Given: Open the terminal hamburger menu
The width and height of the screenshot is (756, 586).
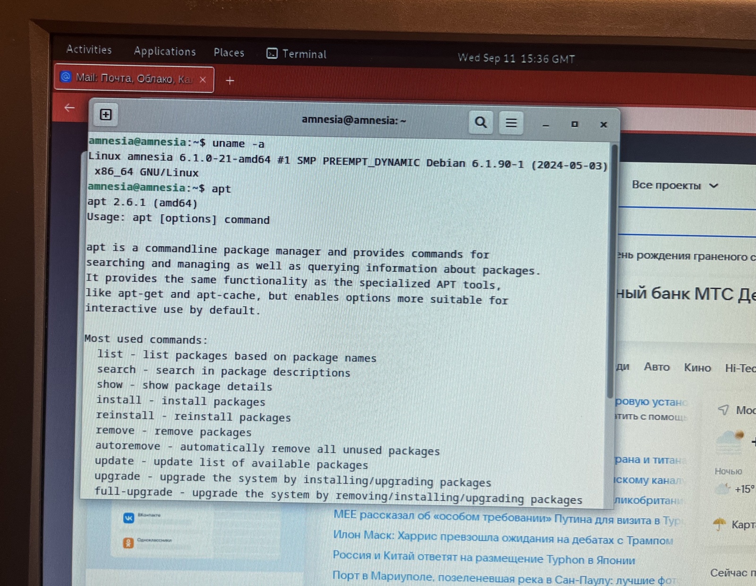Looking at the screenshot, I should pos(511,123).
